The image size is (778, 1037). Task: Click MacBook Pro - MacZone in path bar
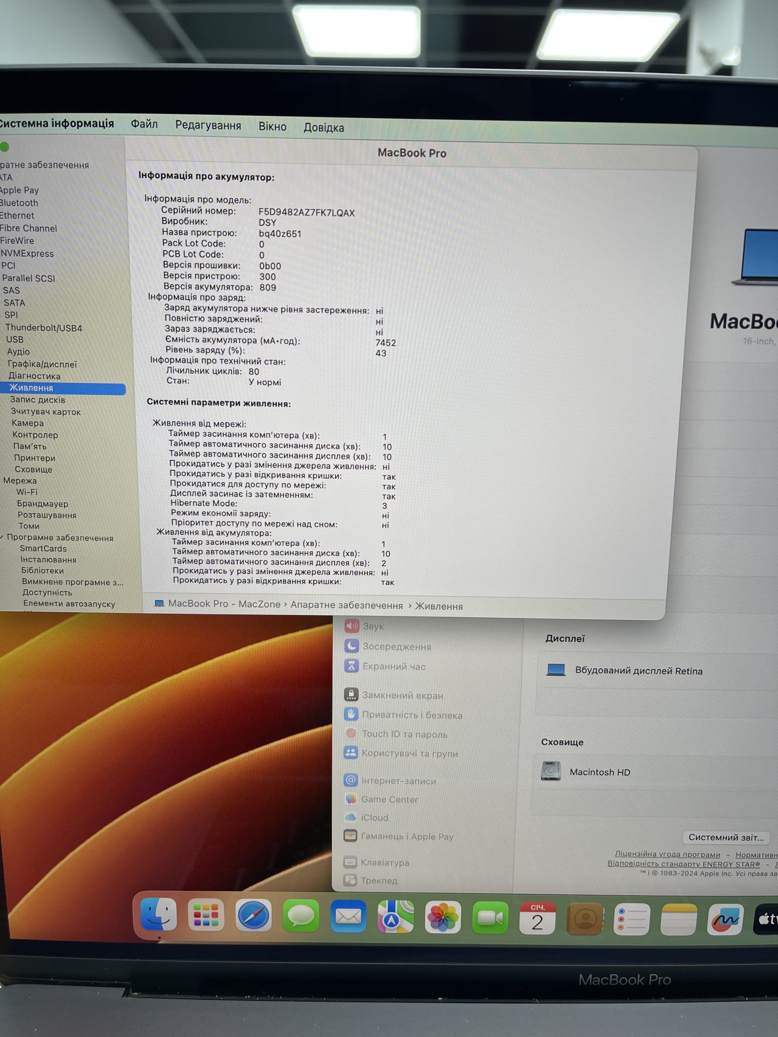coord(224,603)
